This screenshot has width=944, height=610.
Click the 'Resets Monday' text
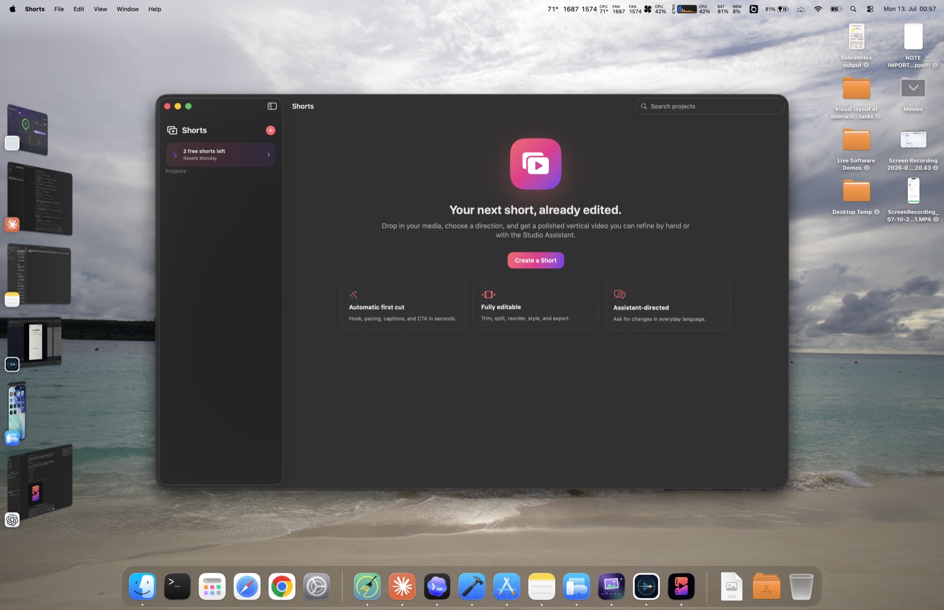click(x=200, y=158)
